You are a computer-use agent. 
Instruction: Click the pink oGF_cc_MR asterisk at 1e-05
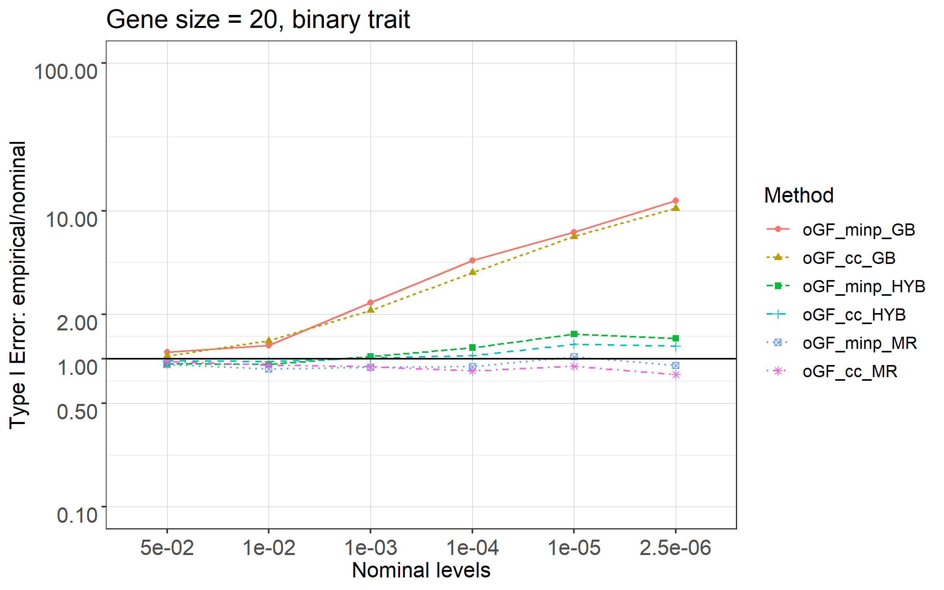(x=574, y=366)
